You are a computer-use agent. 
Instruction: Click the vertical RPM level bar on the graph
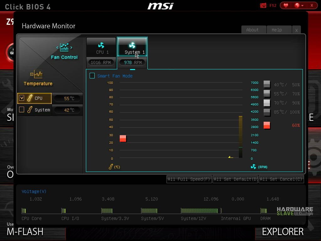[x=240, y=137]
